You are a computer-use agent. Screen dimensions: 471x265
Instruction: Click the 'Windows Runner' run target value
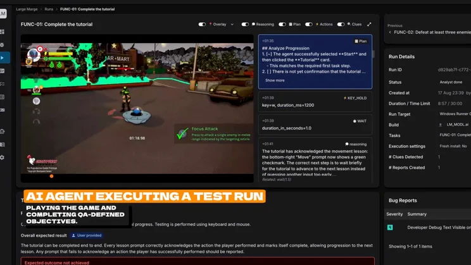coord(455,114)
